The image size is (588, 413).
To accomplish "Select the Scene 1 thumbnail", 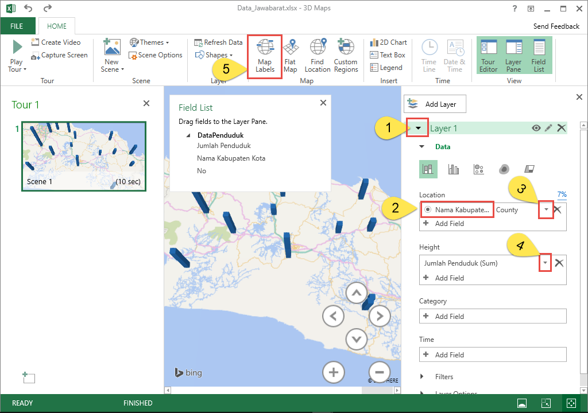I will click(83, 155).
